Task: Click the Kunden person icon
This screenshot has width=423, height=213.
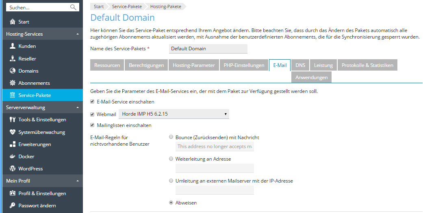Action: [x=13, y=46]
